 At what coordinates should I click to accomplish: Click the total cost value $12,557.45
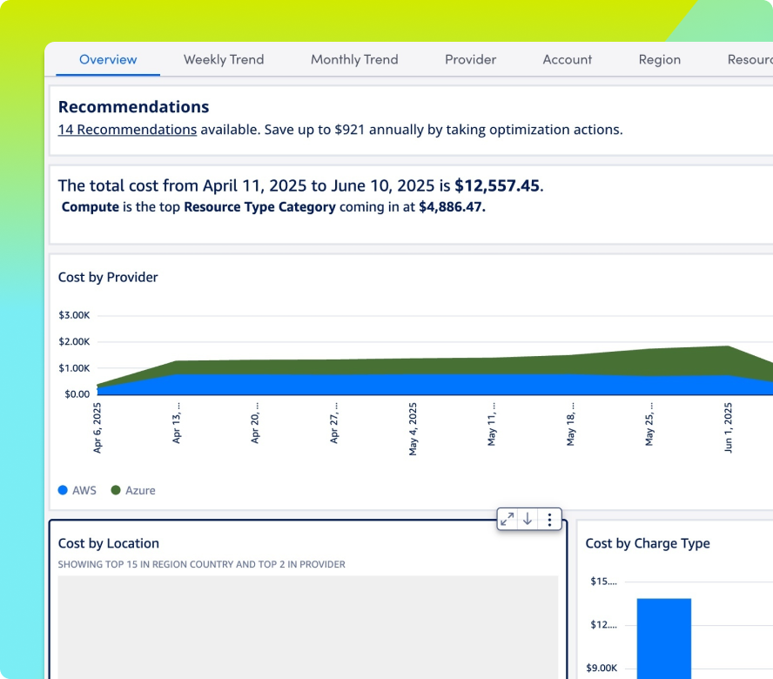(497, 185)
